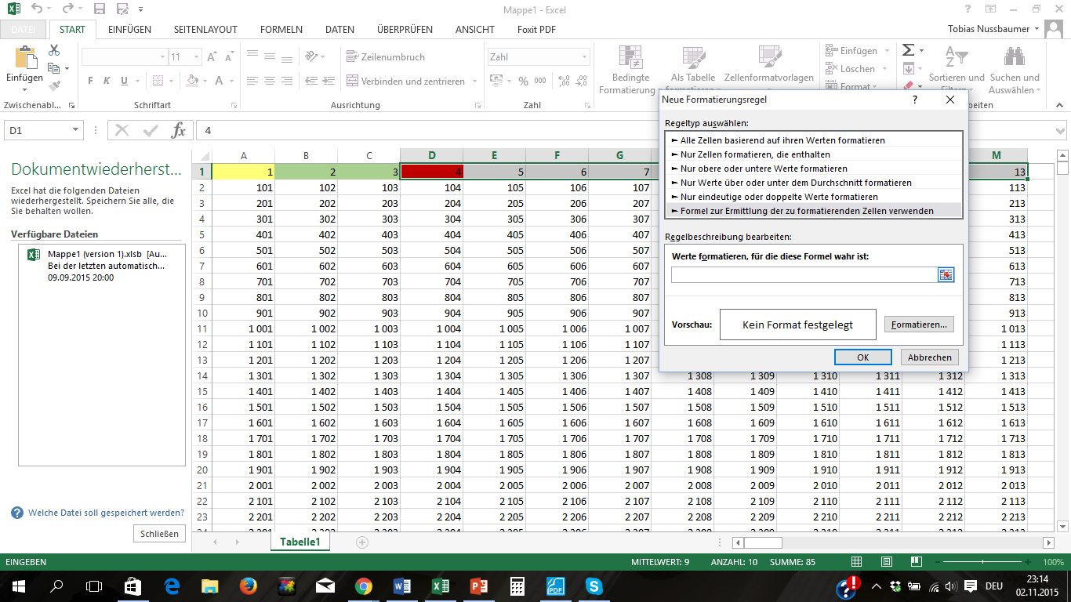Click the save icon in quick access toolbar
Image resolution: width=1071 pixels, height=602 pixels.
[100, 10]
